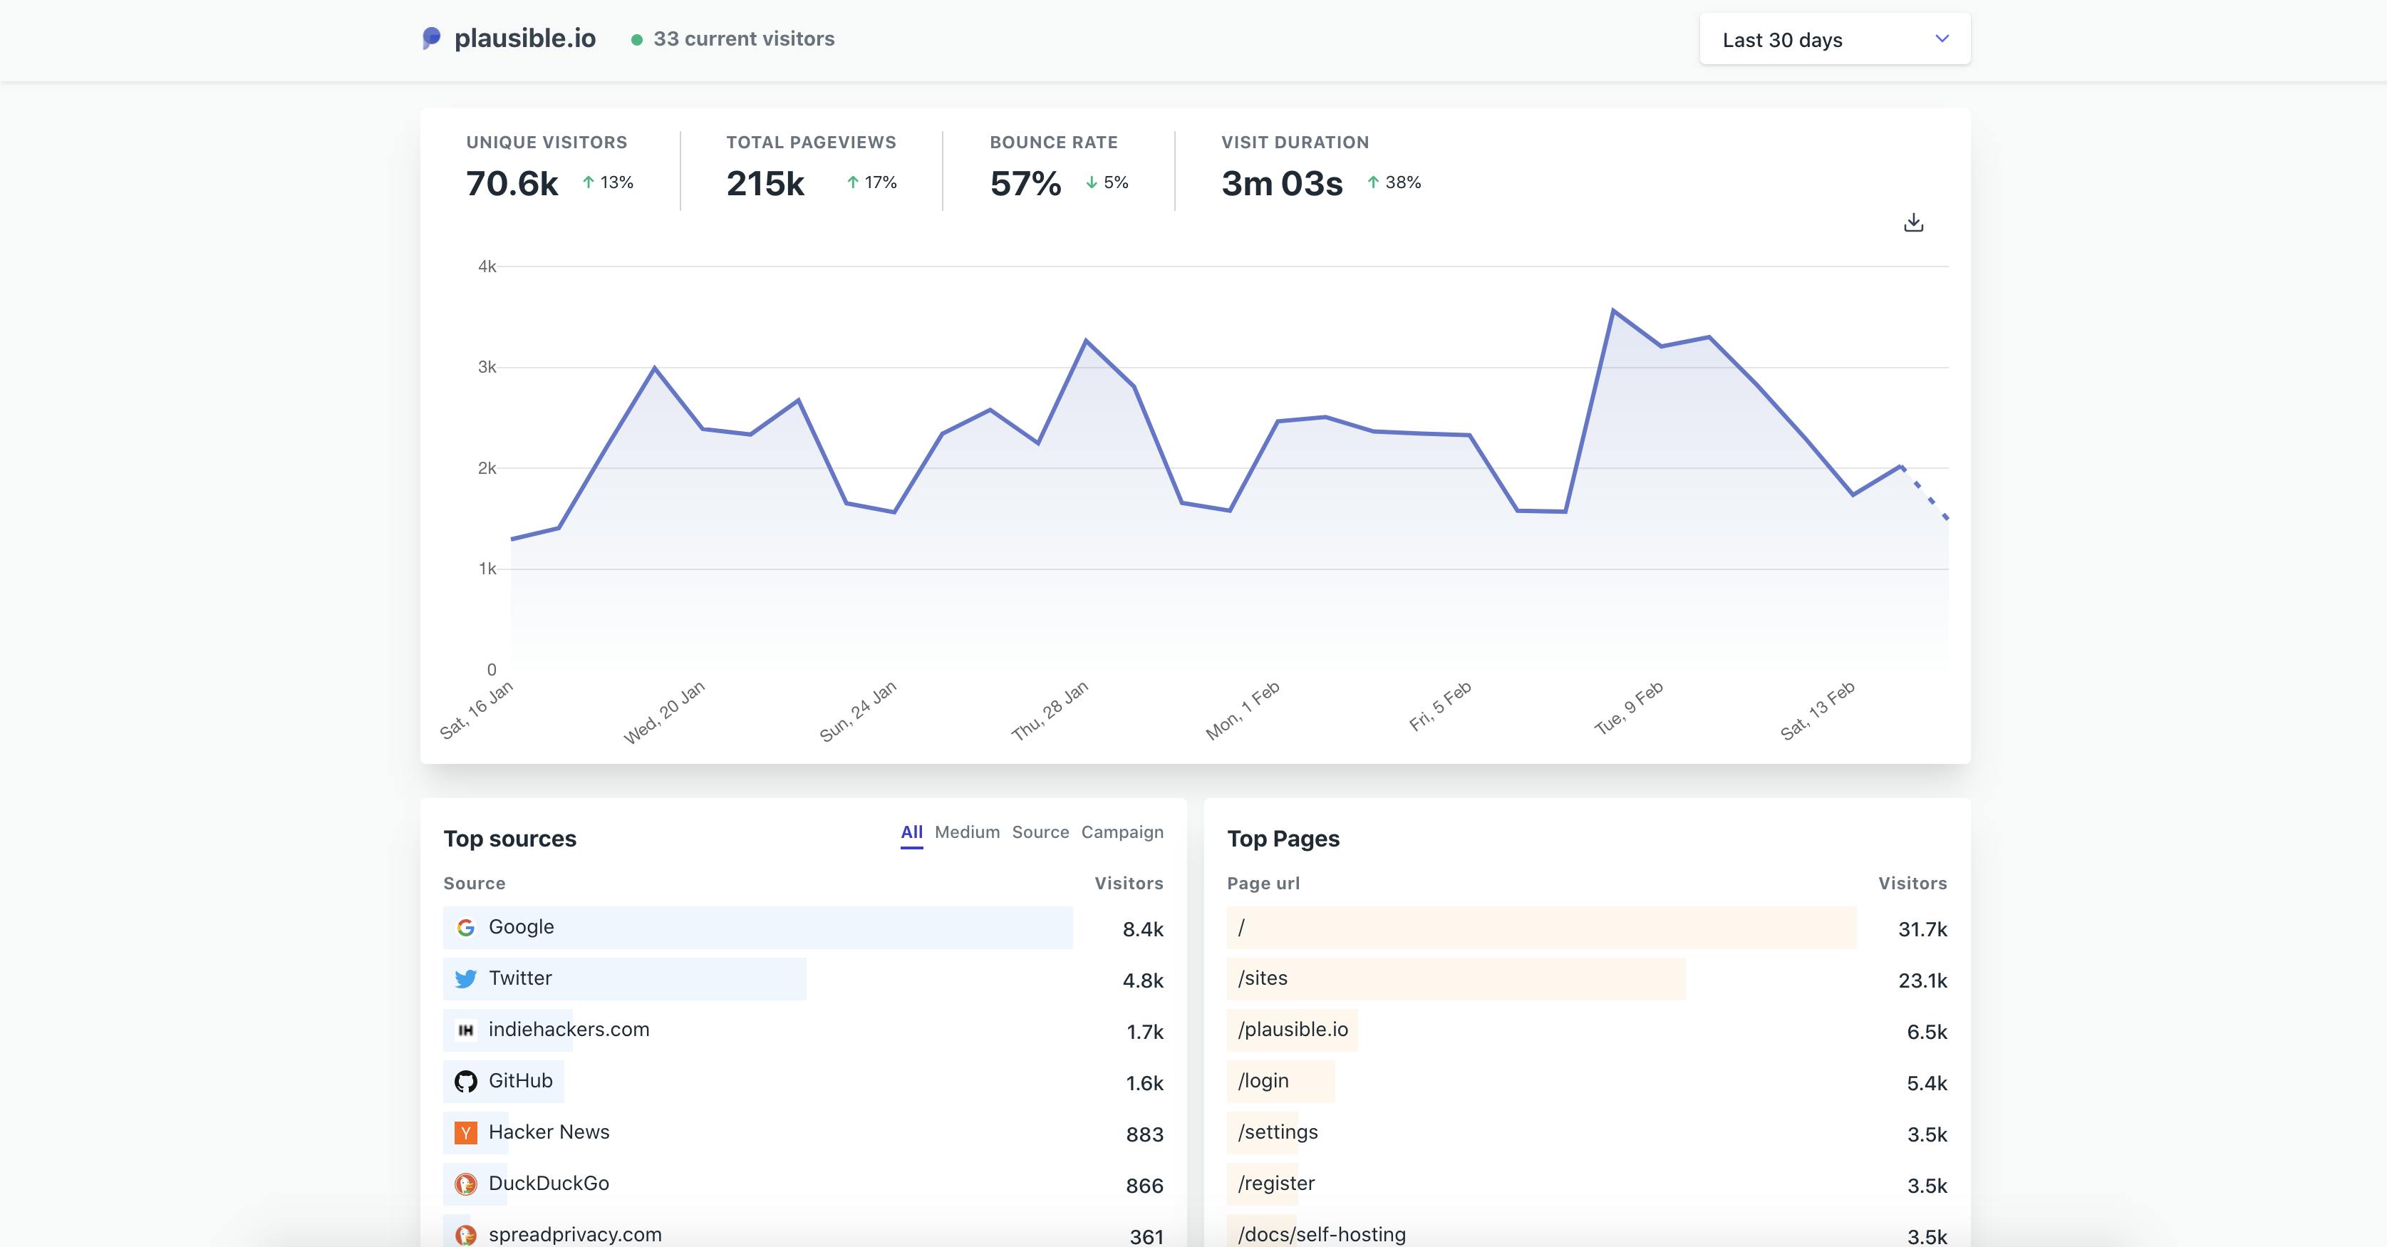Click the 4.8k visitors value for Twitter
Viewport: 2387px width, 1247px height.
pos(1142,980)
